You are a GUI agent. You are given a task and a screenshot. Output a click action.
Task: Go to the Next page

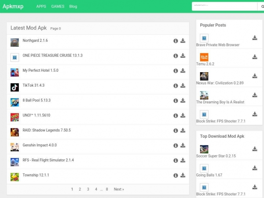click(119, 189)
